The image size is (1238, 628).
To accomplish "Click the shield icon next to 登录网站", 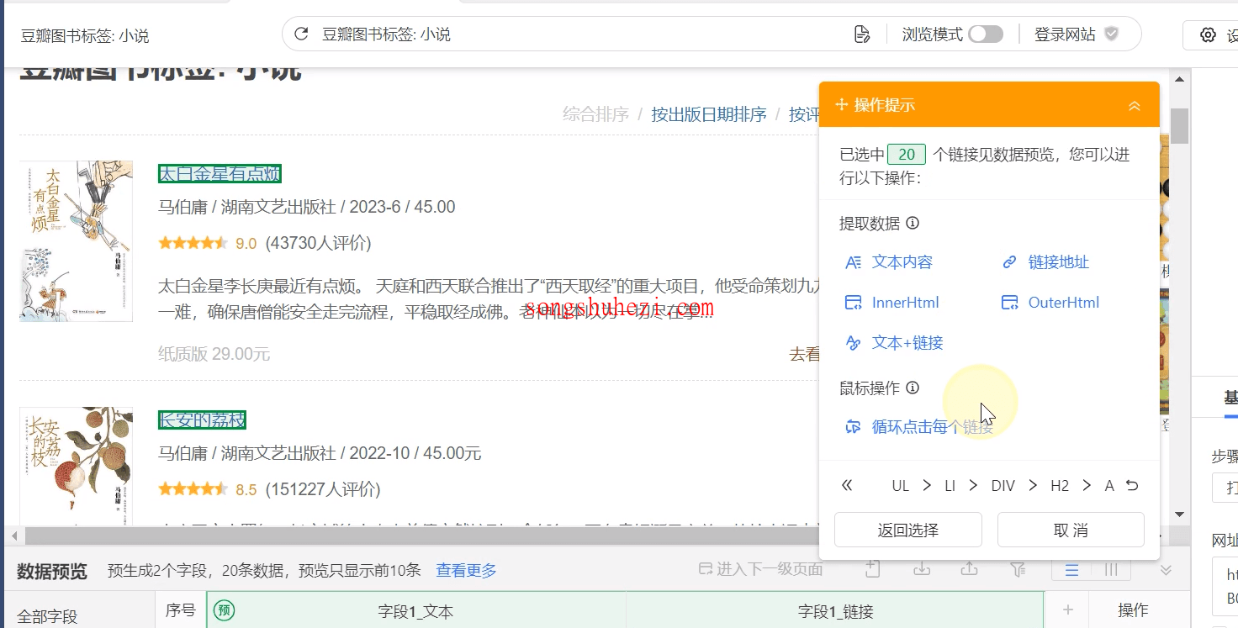I will tap(1111, 34).
